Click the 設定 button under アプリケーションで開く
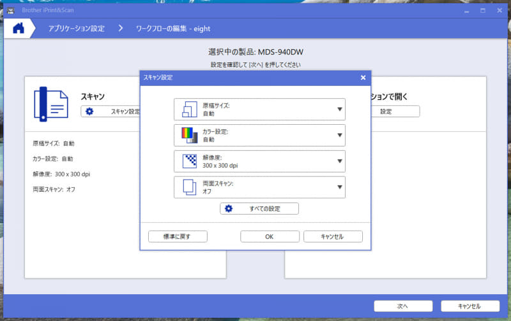This screenshot has width=511, height=321. coord(395,111)
